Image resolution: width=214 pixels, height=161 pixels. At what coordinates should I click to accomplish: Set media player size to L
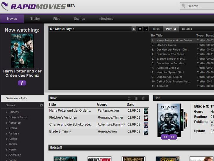[146, 29]
